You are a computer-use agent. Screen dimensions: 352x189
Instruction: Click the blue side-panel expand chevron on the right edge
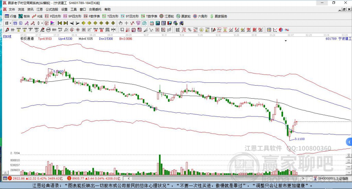(x=349, y=142)
